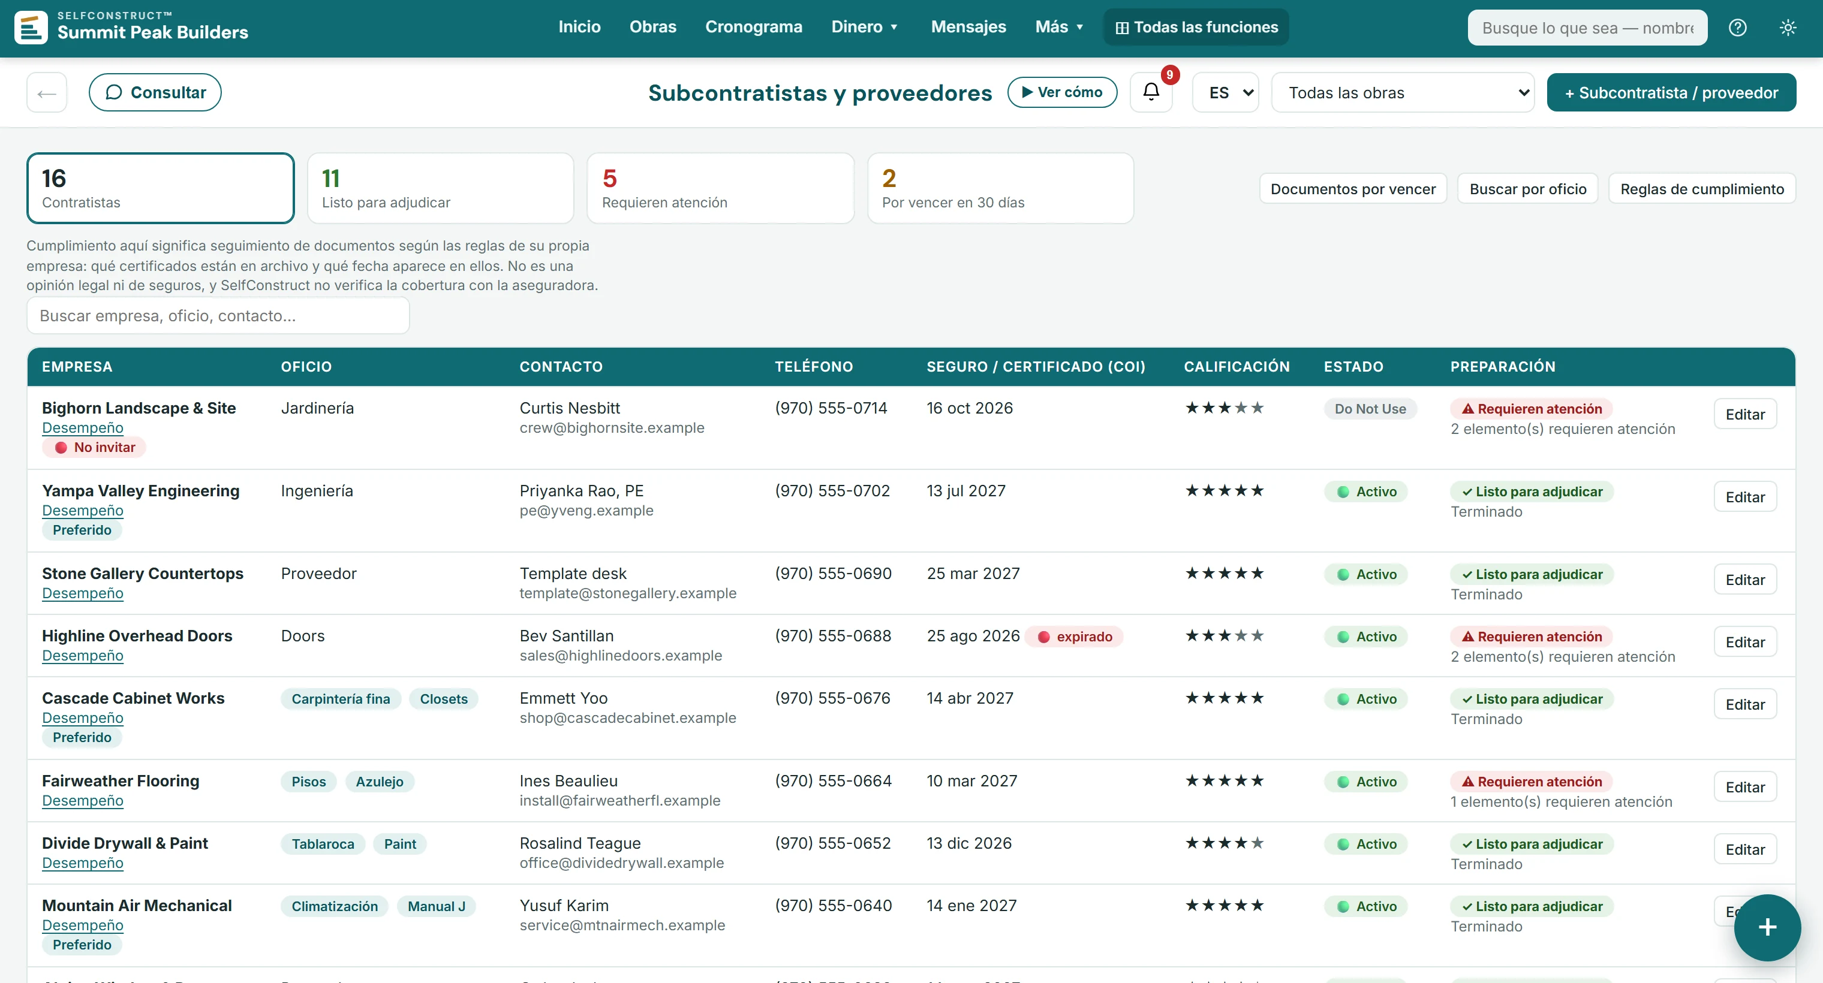
Task: Open the Todas las obras project dropdown
Action: coord(1403,92)
